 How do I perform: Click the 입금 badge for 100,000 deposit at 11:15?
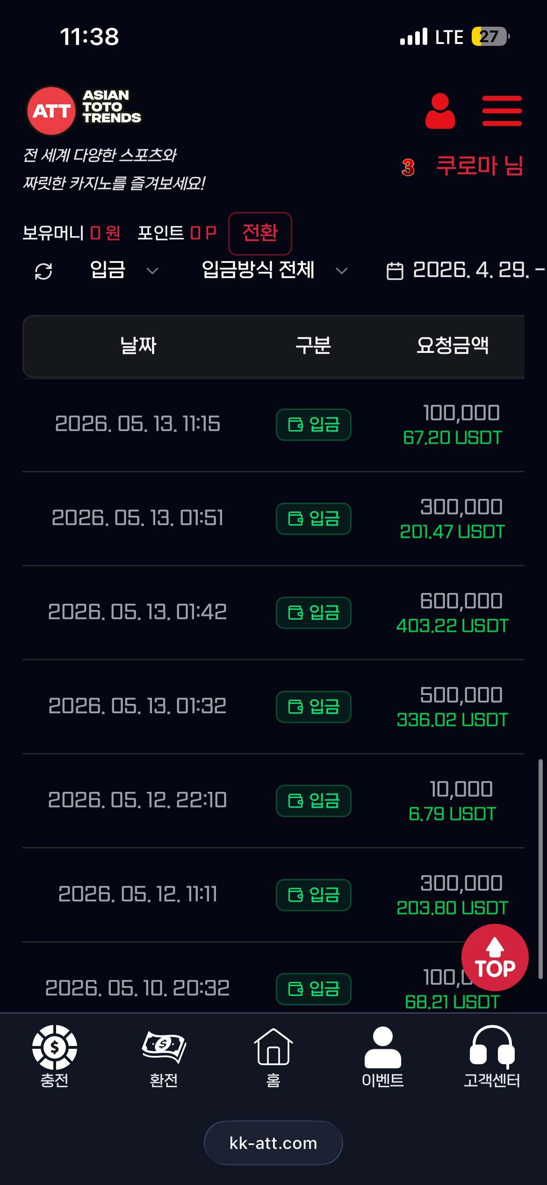[314, 424]
